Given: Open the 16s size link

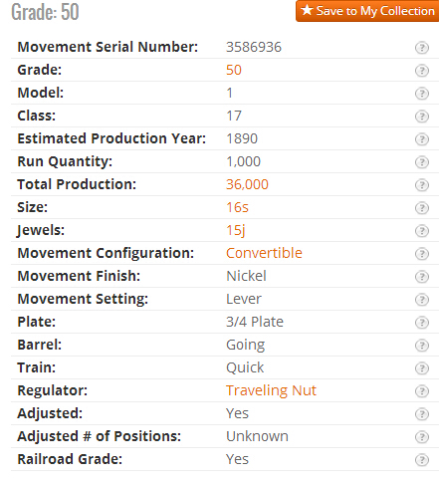Looking at the screenshot, I should click(x=237, y=207).
